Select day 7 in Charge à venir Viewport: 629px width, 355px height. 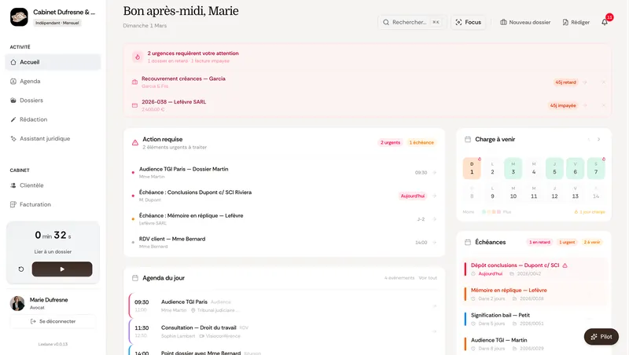pos(596,168)
